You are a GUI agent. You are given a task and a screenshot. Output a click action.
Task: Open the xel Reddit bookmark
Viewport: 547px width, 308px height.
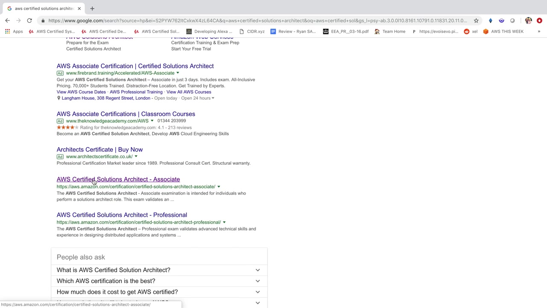point(471,31)
